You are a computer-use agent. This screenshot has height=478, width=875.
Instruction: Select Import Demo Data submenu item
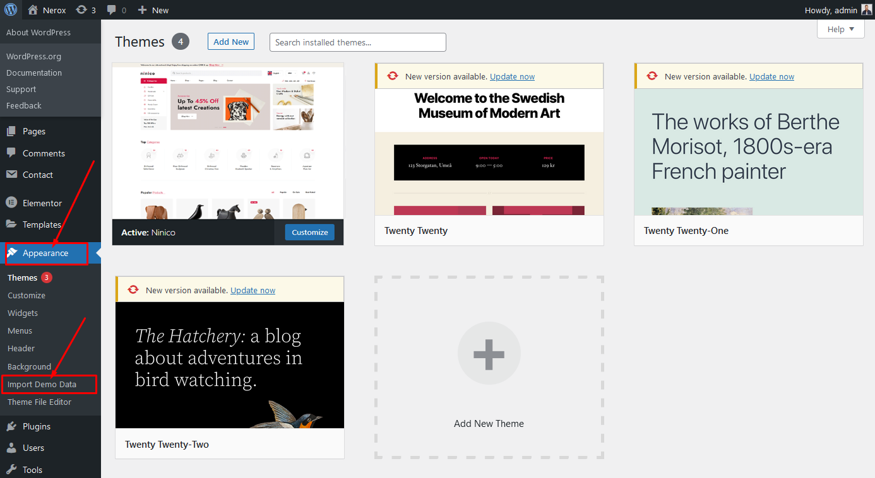click(x=42, y=384)
